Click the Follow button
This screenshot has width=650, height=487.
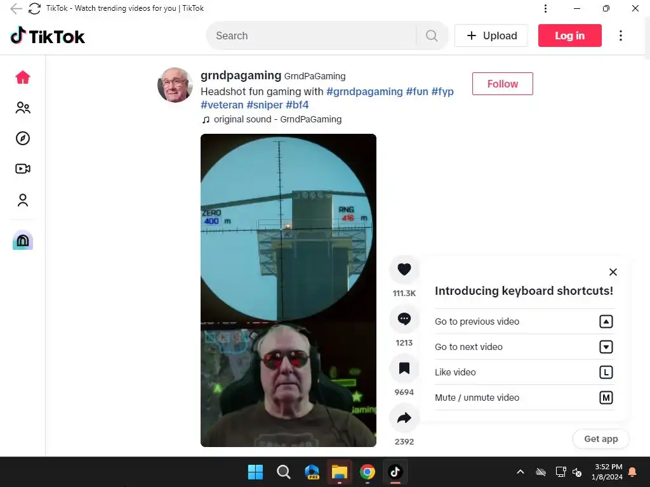tap(503, 84)
